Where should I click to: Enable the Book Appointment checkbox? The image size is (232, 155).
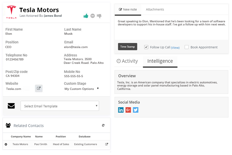tap(187, 47)
